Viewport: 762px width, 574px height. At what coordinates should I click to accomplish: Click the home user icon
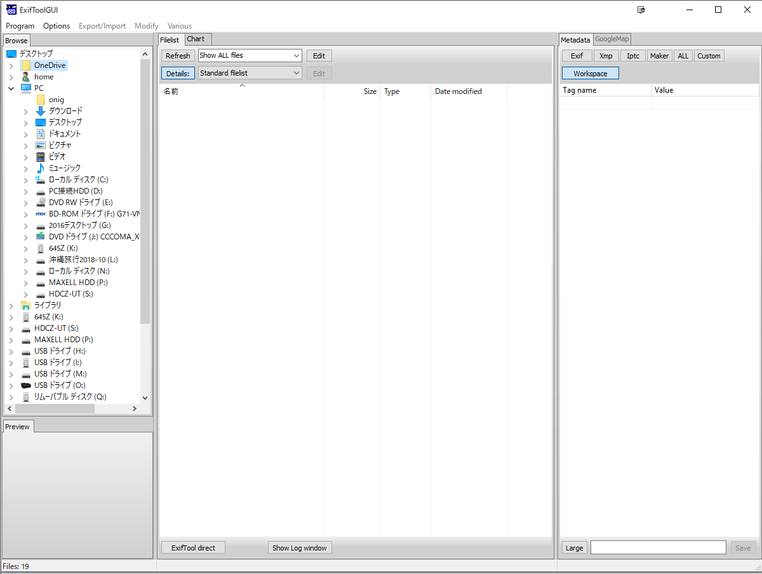click(x=25, y=77)
